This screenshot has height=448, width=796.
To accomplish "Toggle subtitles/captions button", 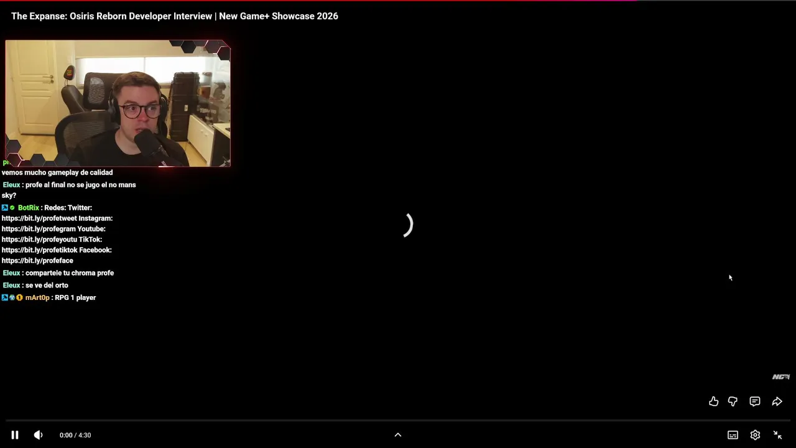I will pyautogui.click(x=733, y=435).
